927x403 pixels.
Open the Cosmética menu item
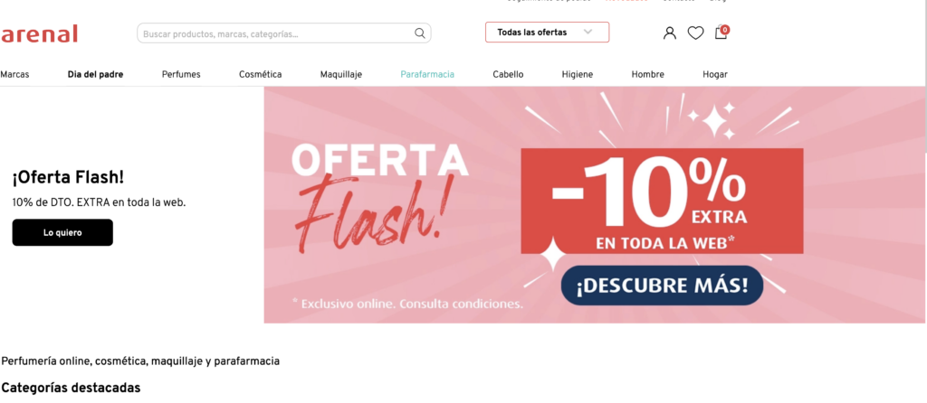[x=260, y=74]
